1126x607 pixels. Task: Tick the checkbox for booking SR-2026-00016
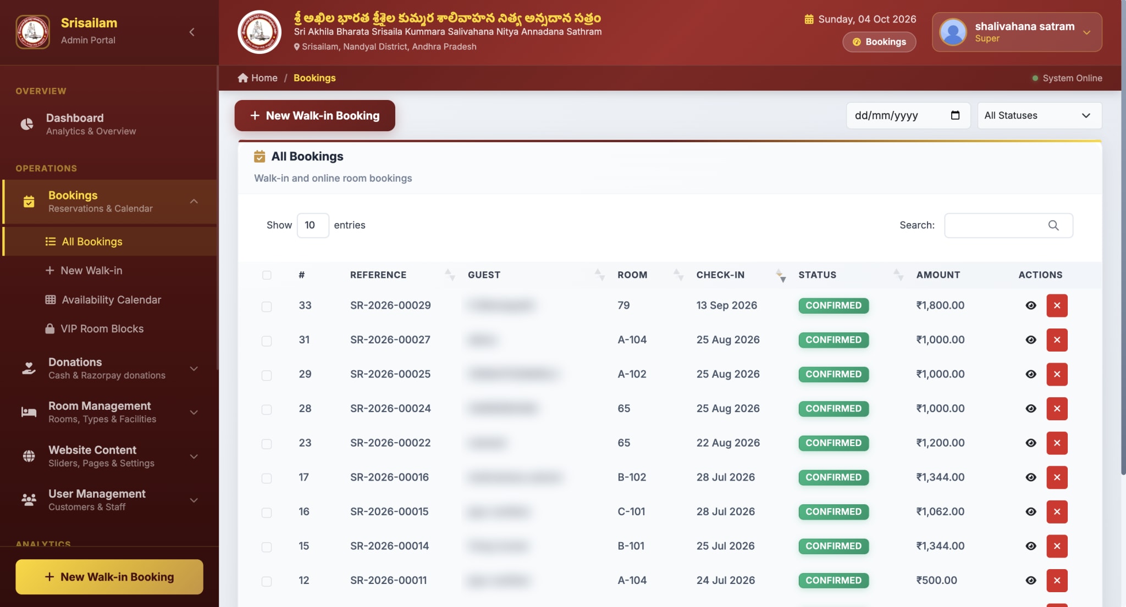(x=267, y=478)
